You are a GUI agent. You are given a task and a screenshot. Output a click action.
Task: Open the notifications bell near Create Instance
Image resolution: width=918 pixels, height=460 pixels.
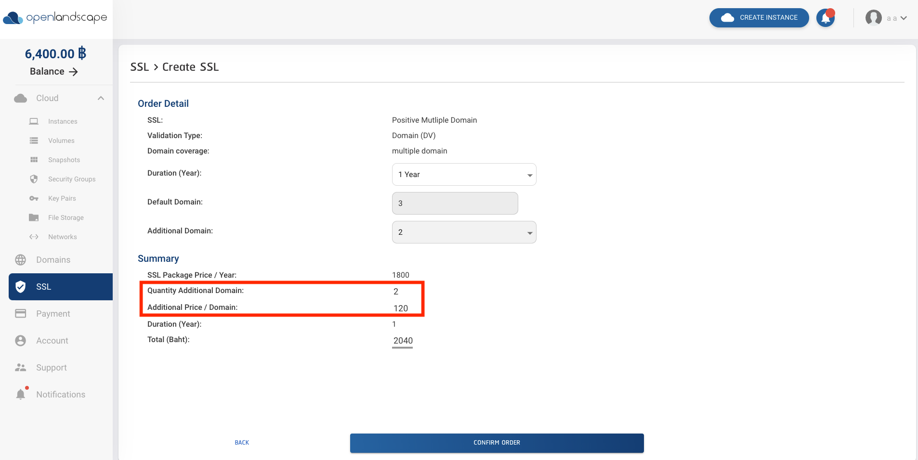825,17
